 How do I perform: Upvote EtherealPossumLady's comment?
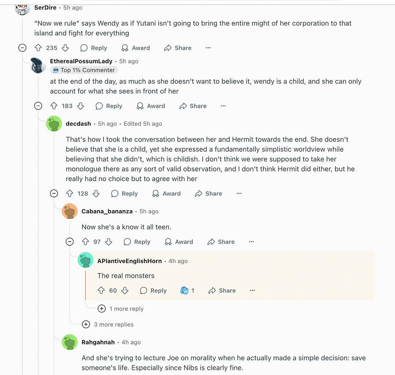point(54,106)
